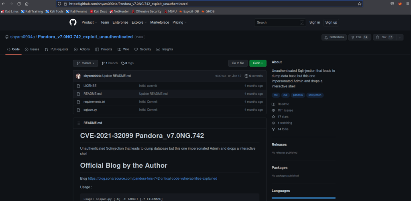
Task: Switch to the Insights tab
Action: click(x=165, y=49)
